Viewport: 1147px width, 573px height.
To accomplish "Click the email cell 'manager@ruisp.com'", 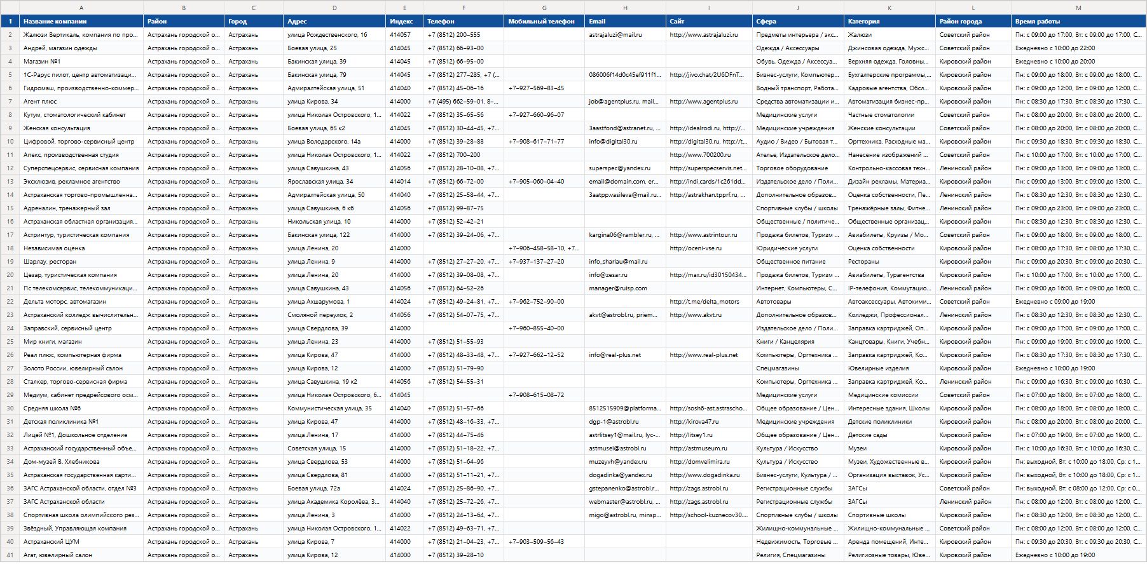I will [x=625, y=288].
